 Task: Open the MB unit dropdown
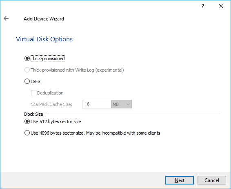[x=121, y=104]
